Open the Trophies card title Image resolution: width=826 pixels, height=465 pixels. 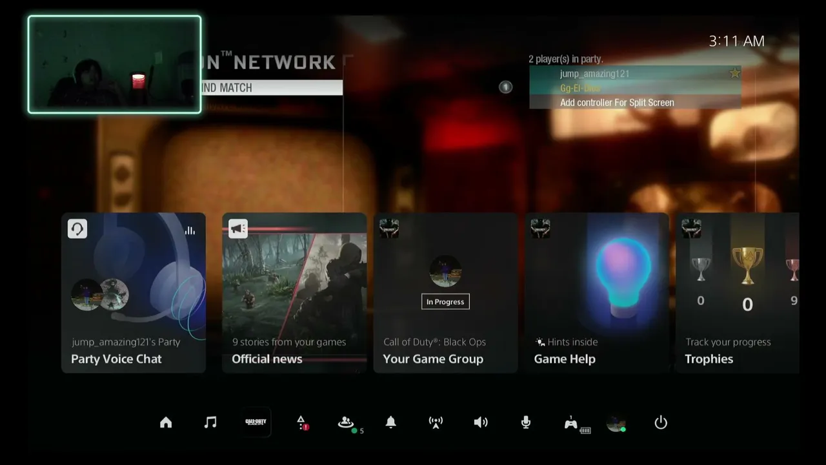pos(709,359)
